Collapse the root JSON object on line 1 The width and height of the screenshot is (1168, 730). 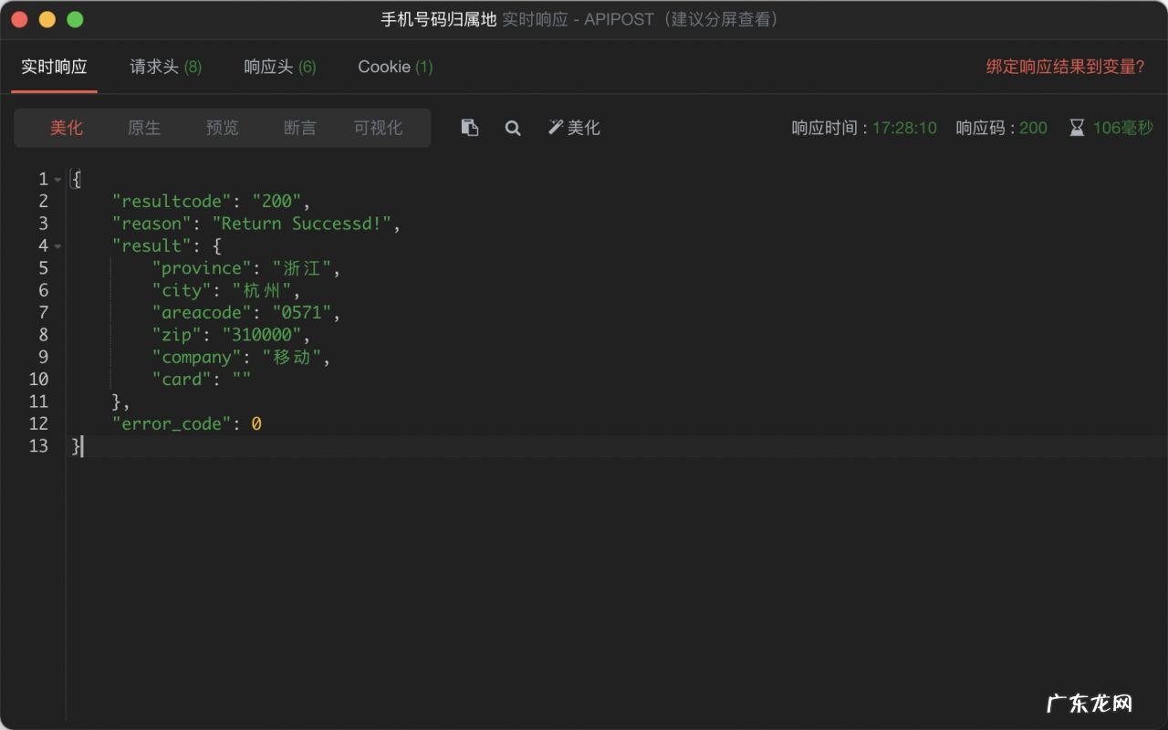pyautogui.click(x=57, y=179)
